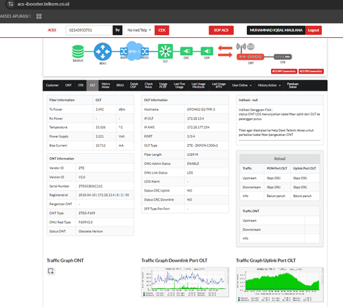Click the ONT router icon
This screenshot has height=307, width=343.
250,56
